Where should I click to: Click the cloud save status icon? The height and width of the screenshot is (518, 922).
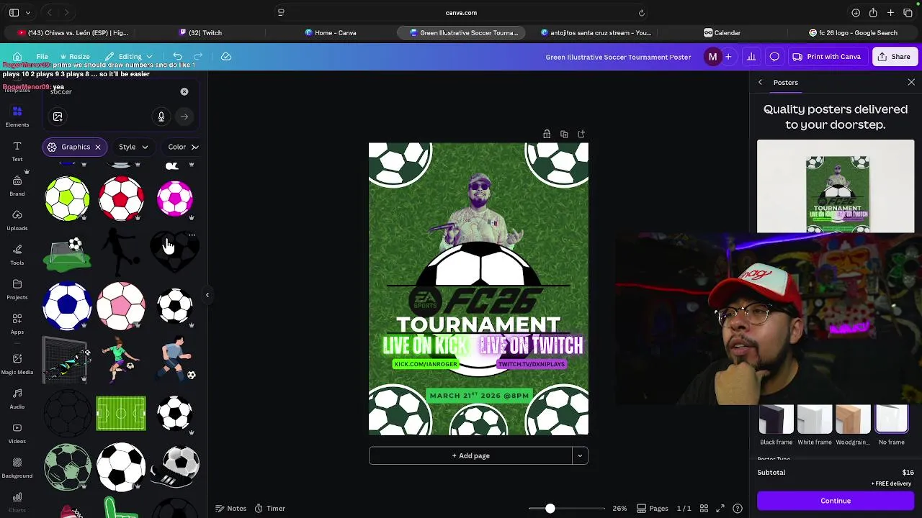pos(225,57)
